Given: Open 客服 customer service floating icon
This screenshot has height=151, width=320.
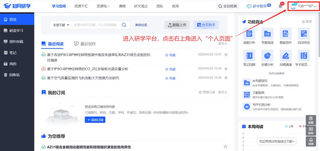Looking at the screenshot, I should click(311, 120).
